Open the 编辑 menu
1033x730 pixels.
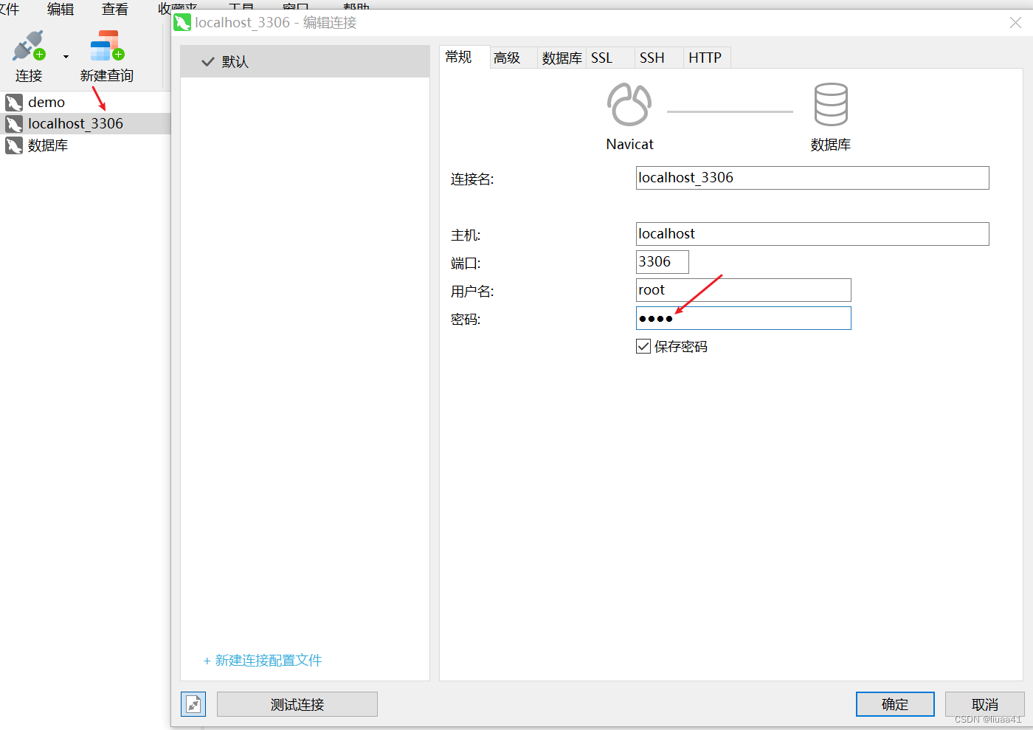61,9
